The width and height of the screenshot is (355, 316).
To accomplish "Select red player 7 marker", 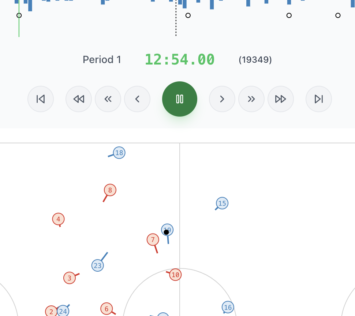I will point(153,239).
